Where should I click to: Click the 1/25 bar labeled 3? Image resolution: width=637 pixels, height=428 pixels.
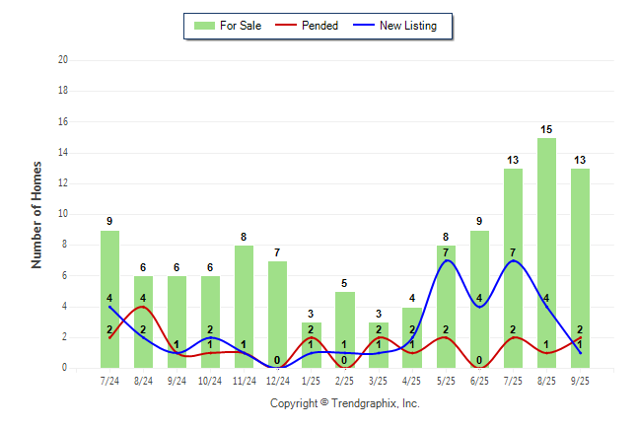(x=311, y=345)
